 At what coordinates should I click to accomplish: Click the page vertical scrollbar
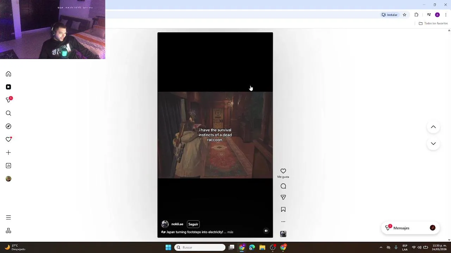[x=449, y=135]
